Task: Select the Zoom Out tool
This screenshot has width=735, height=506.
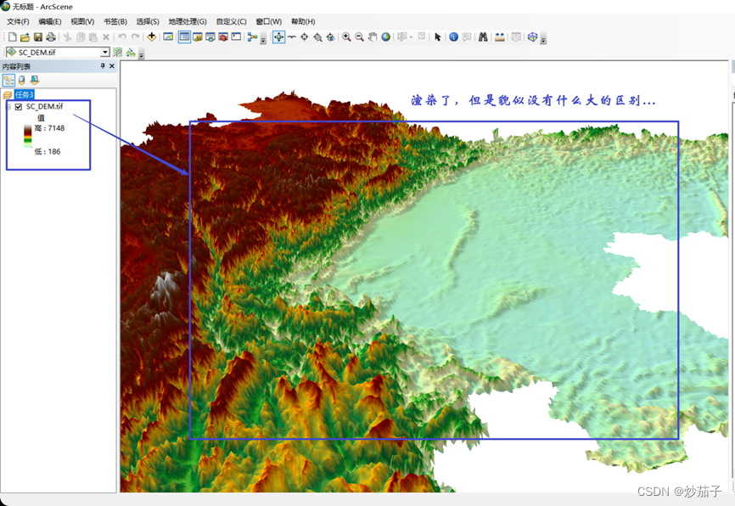Action: tap(360, 37)
